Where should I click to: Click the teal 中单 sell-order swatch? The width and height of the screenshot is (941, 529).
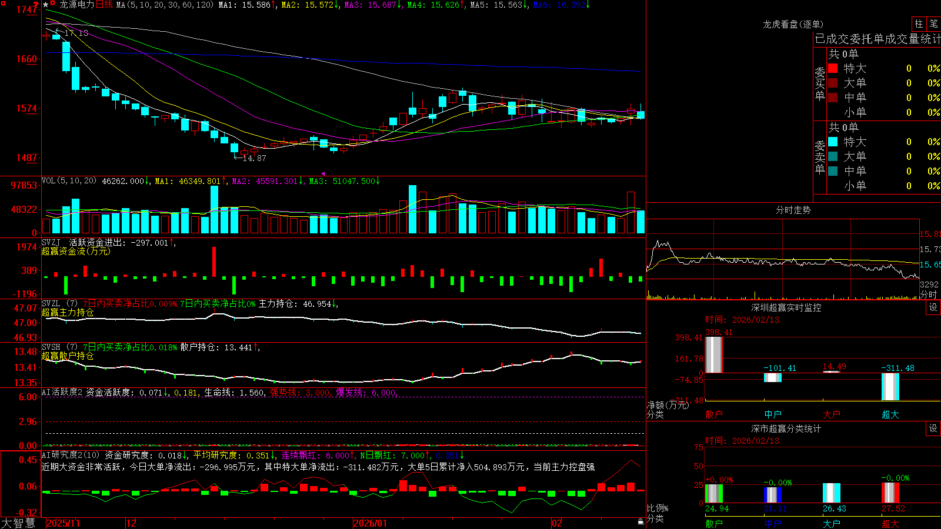click(833, 171)
